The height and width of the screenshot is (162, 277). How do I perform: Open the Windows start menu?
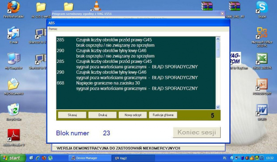pyautogui.click(x=13, y=158)
